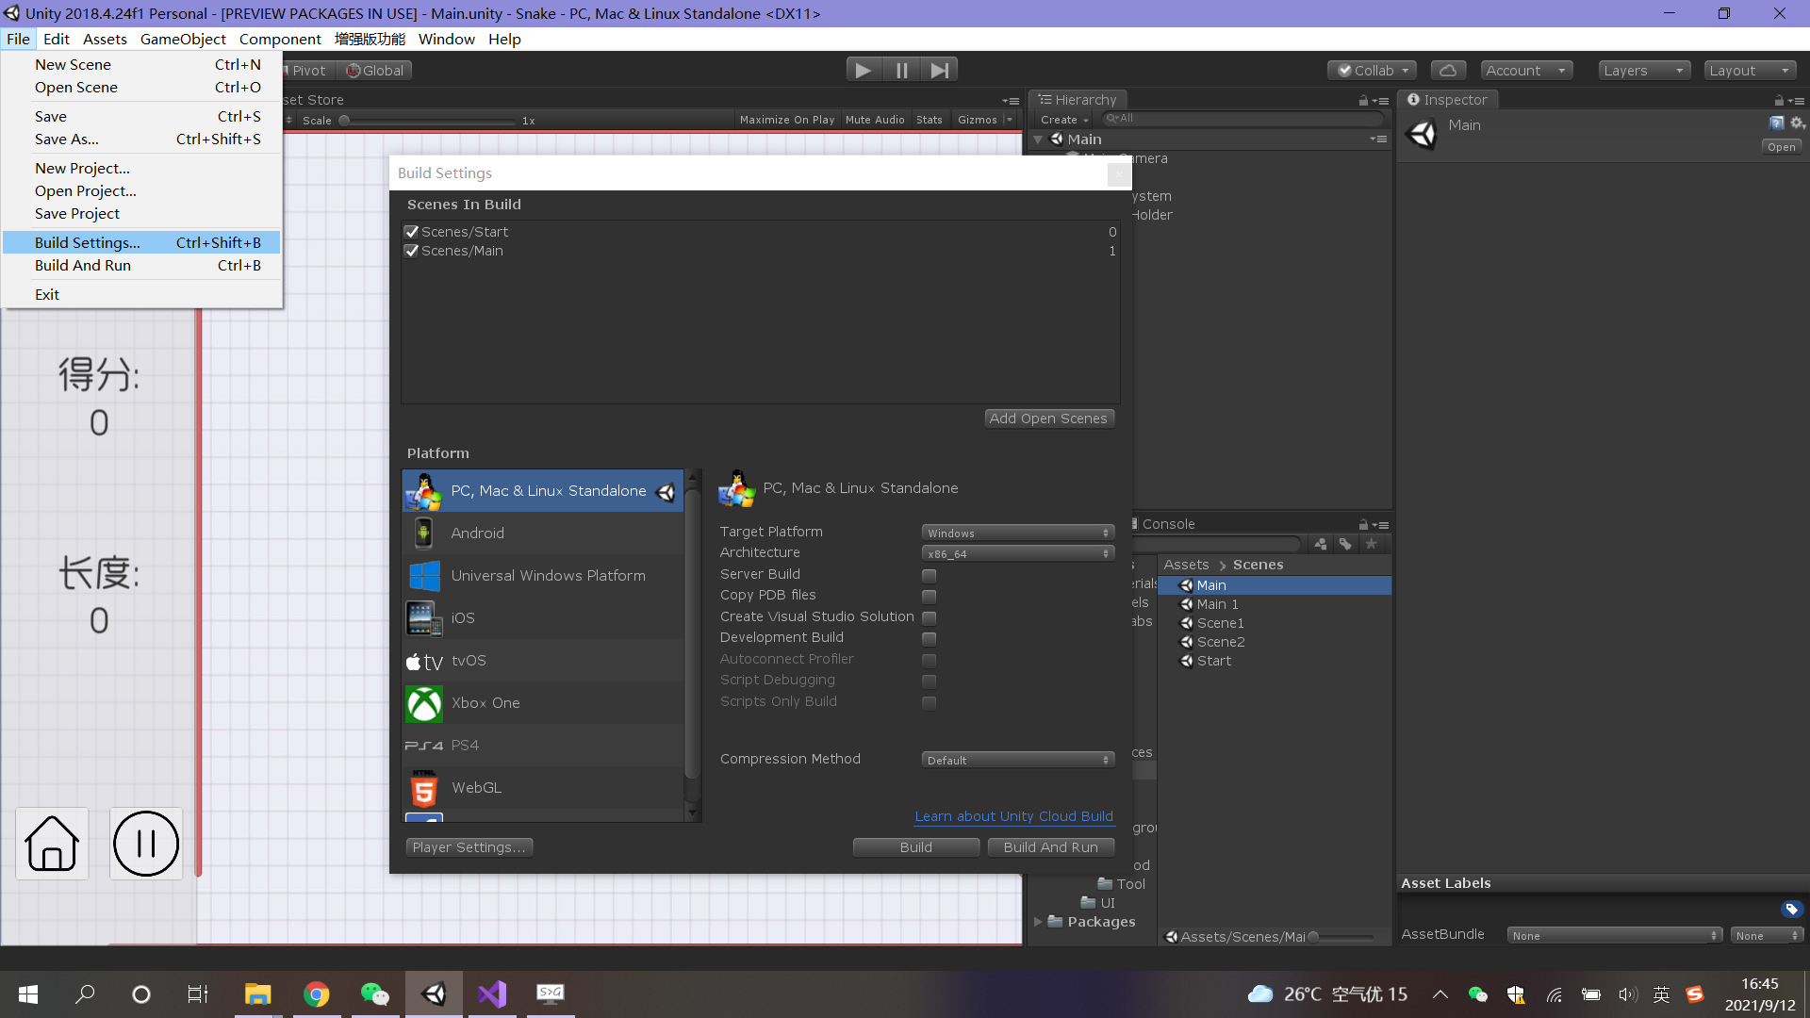The width and height of the screenshot is (1810, 1018).
Task: Select the Android platform
Action: 543,534
